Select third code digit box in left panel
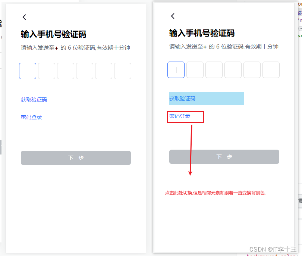 click(66, 71)
